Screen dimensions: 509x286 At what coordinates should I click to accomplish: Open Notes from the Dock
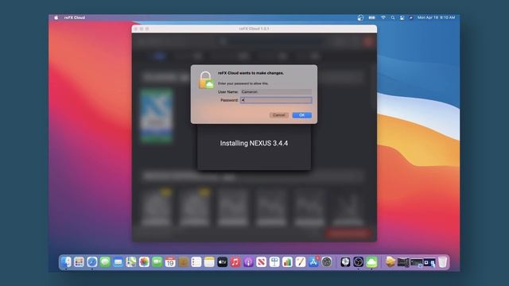pos(209,261)
